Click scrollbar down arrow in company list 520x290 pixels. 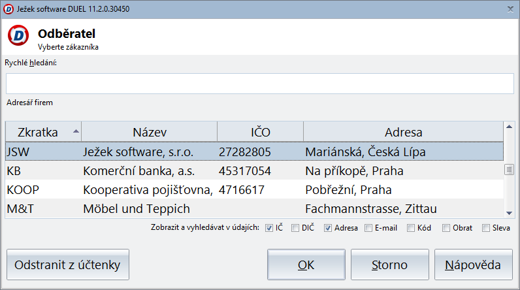coord(509,213)
